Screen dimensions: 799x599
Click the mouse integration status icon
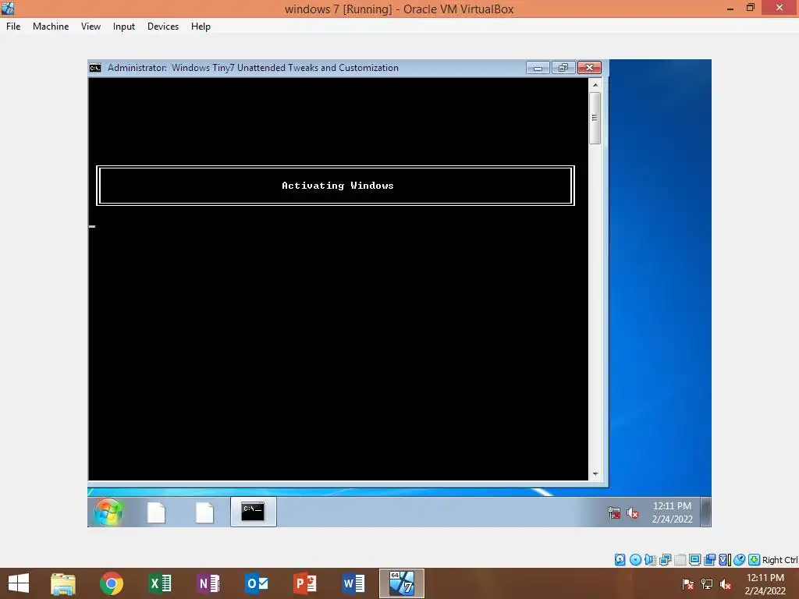pyautogui.click(x=740, y=560)
